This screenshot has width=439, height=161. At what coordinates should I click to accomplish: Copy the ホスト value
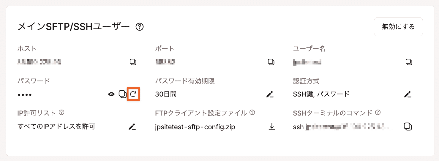[x=133, y=62]
